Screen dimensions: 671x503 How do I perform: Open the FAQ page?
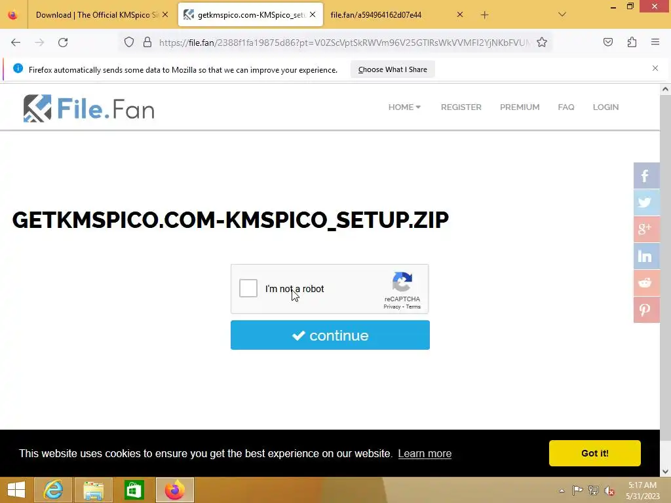click(x=566, y=107)
